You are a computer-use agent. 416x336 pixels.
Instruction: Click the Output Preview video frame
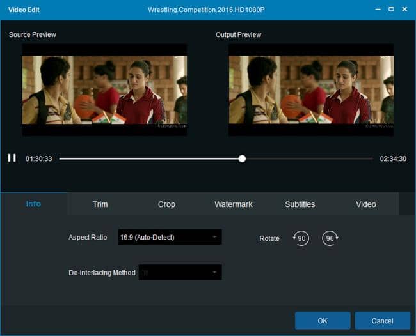(311, 90)
